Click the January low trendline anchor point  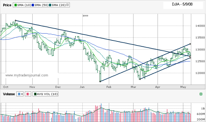click(100, 82)
